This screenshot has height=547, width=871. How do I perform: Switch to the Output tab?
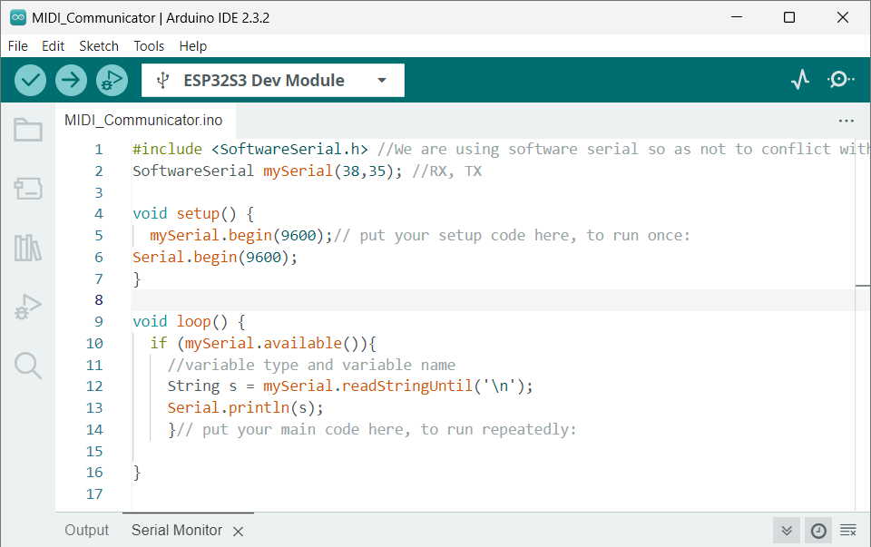pyautogui.click(x=87, y=531)
